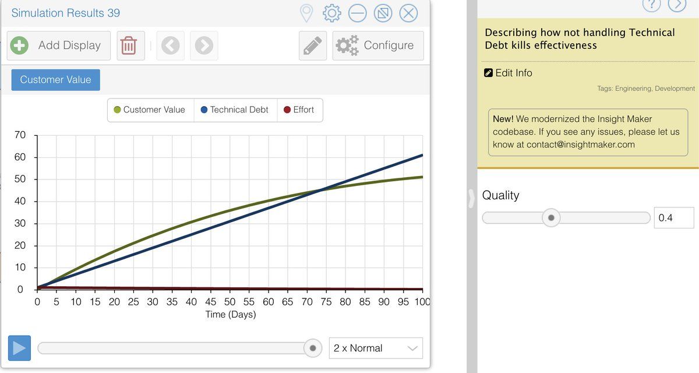Click the right arrow icon beside help

677,5
